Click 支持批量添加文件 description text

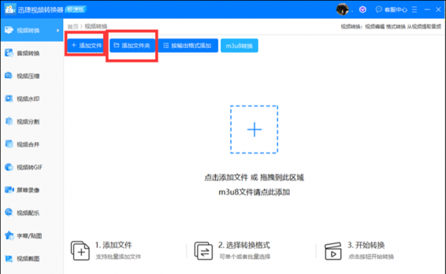click(x=118, y=257)
